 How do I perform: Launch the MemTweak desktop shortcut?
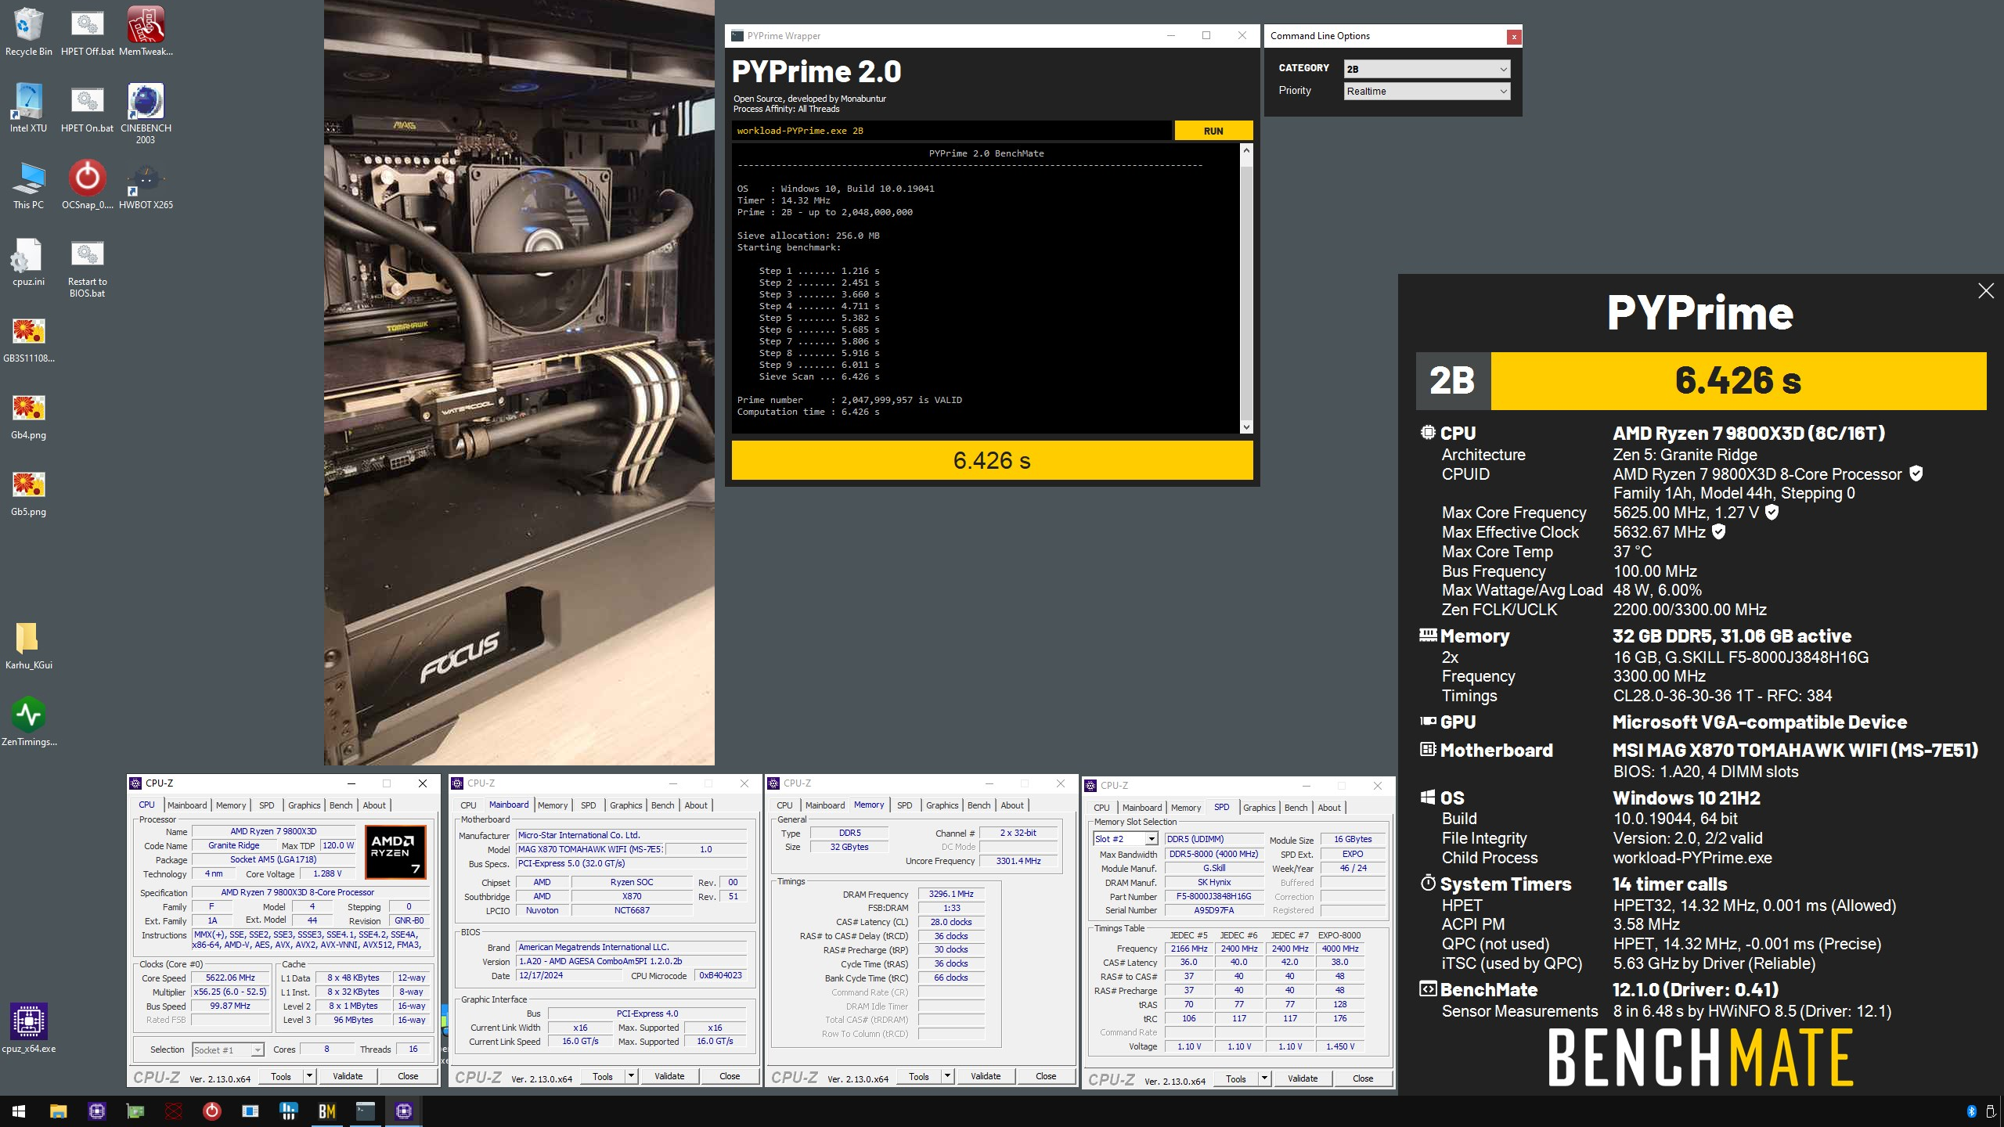[x=146, y=31]
